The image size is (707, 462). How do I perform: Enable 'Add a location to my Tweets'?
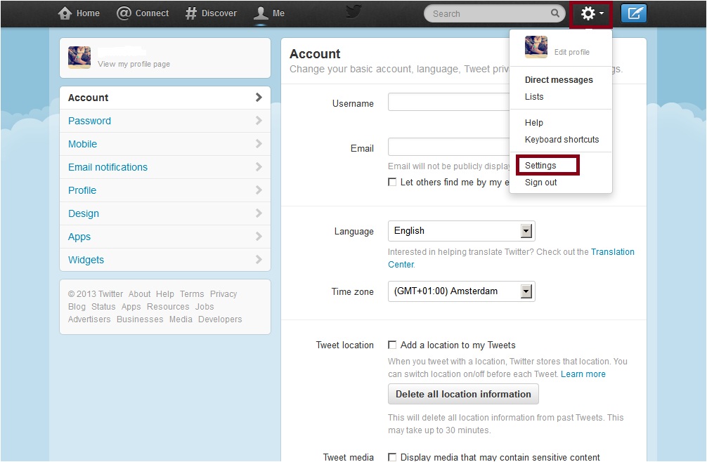[x=392, y=345]
